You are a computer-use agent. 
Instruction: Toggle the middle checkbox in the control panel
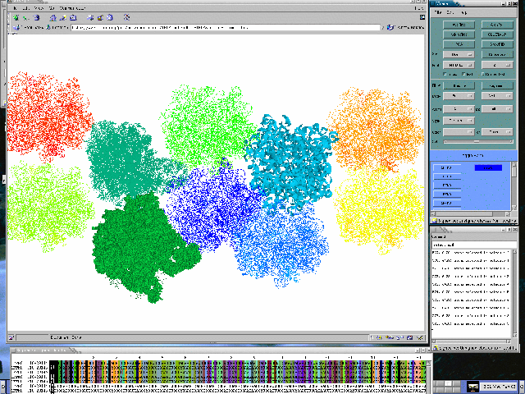click(463, 74)
